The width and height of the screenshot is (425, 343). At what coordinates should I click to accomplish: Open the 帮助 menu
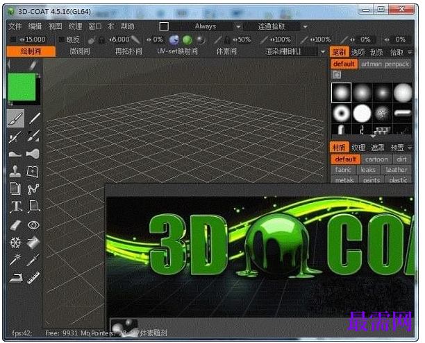click(127, 26)
